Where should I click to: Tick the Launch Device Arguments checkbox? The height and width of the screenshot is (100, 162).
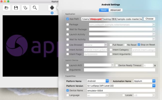point(68,70)
